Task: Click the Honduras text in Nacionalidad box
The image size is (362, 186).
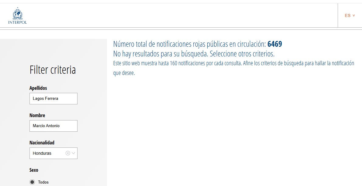Action: pyautogui.click(x=42, y=153)
